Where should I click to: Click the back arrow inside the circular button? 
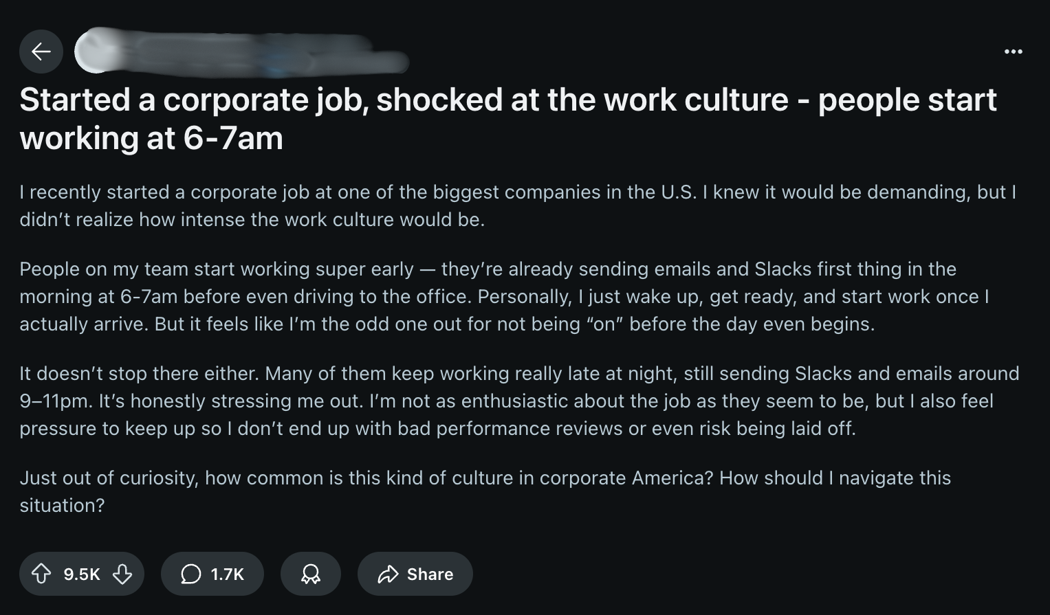(41, 52)
